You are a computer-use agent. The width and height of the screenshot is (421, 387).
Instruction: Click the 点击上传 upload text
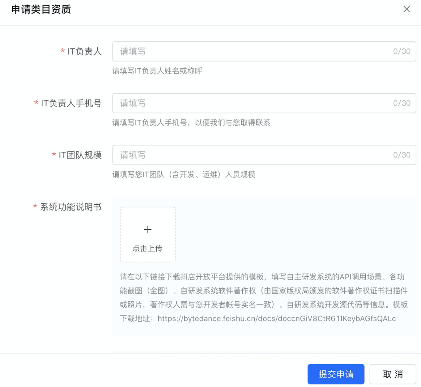point(147,248)
